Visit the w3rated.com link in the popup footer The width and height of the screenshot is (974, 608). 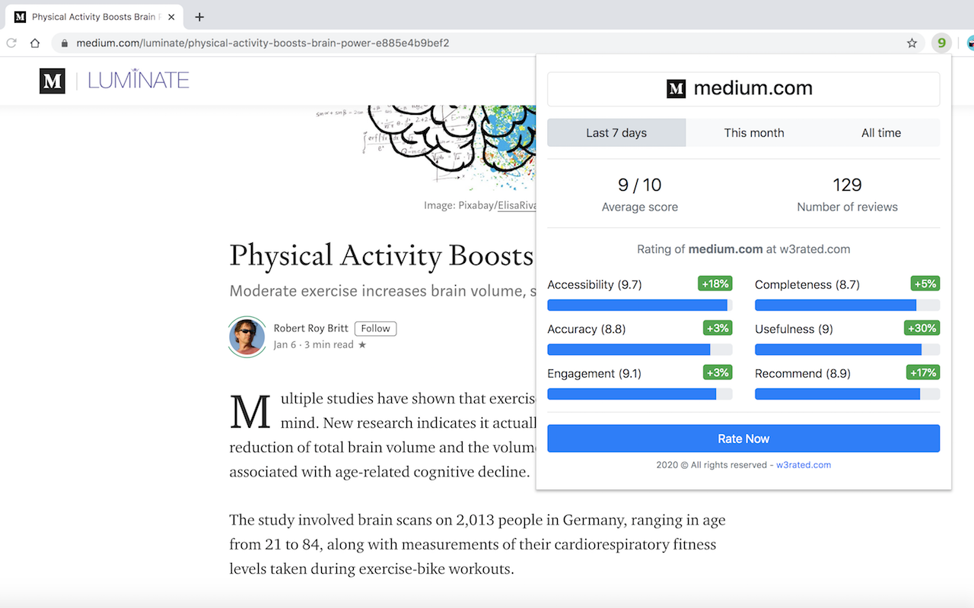[x=804, y=464]
